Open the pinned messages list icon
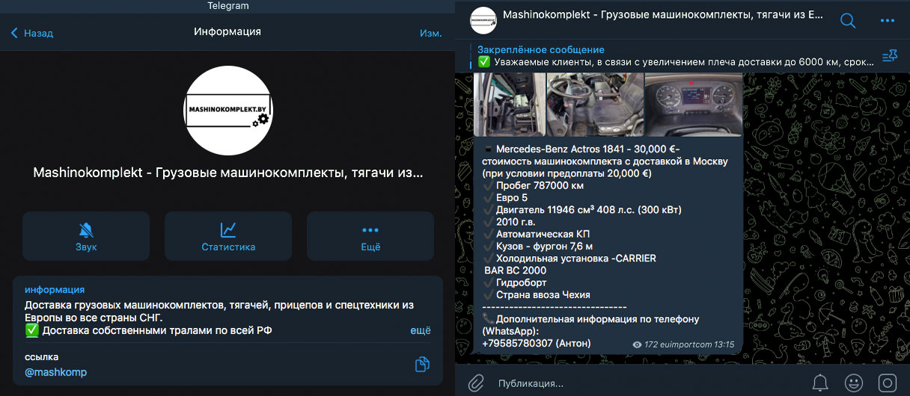910x396 pixels. (x=890, y=56)
